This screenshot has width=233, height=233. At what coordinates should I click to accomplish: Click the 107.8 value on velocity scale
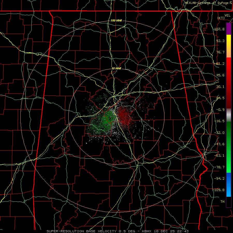point(219,29)
